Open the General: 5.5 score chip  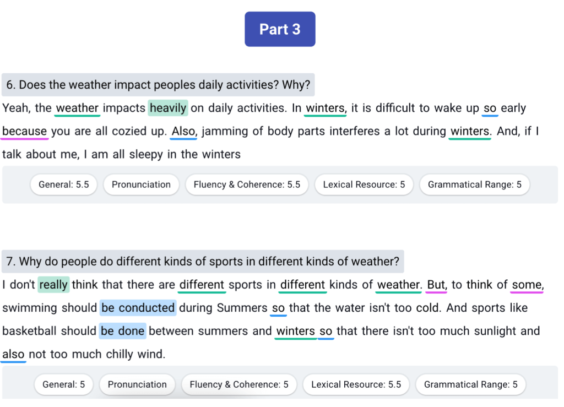(64, 185)
